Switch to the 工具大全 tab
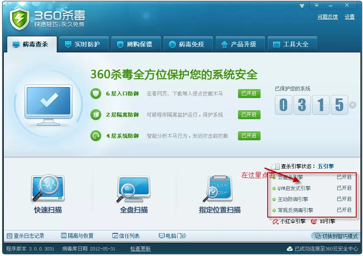 coord(292,44)
